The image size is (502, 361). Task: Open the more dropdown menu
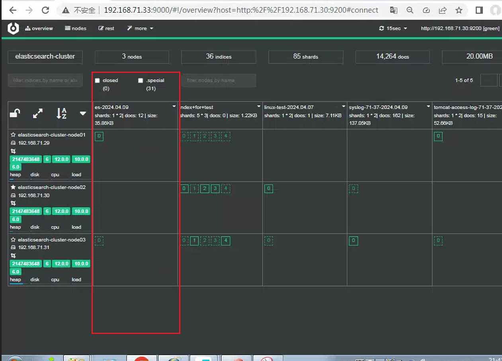[140, 28]
